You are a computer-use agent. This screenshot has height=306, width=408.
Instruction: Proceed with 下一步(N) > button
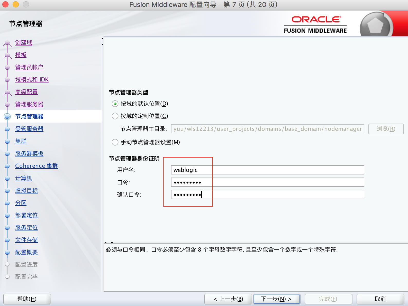(x=276, y=299)
